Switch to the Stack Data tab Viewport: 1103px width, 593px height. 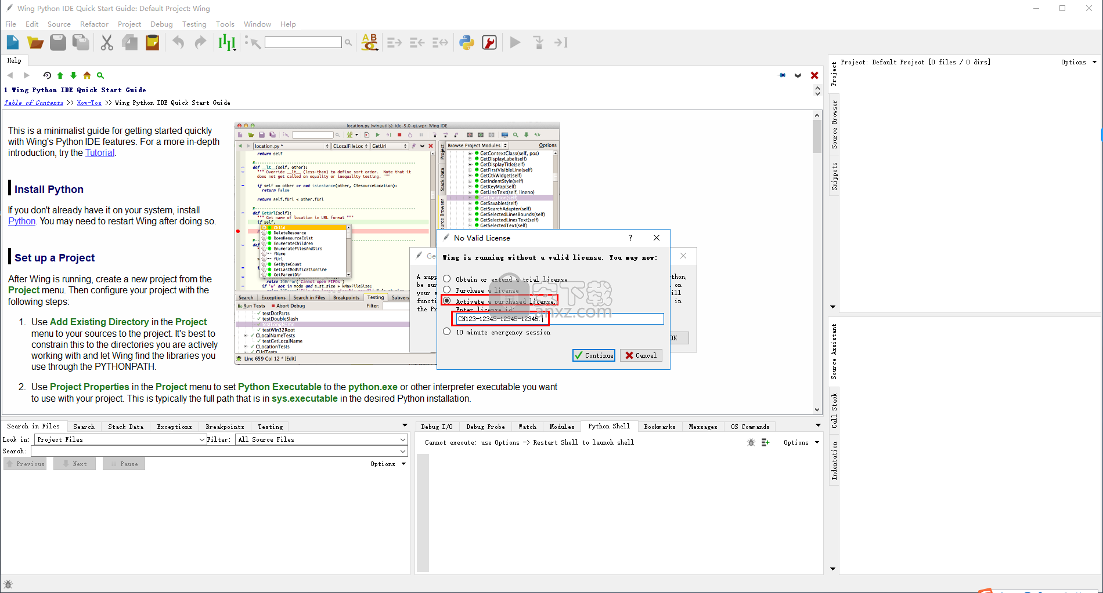(125, 427)
